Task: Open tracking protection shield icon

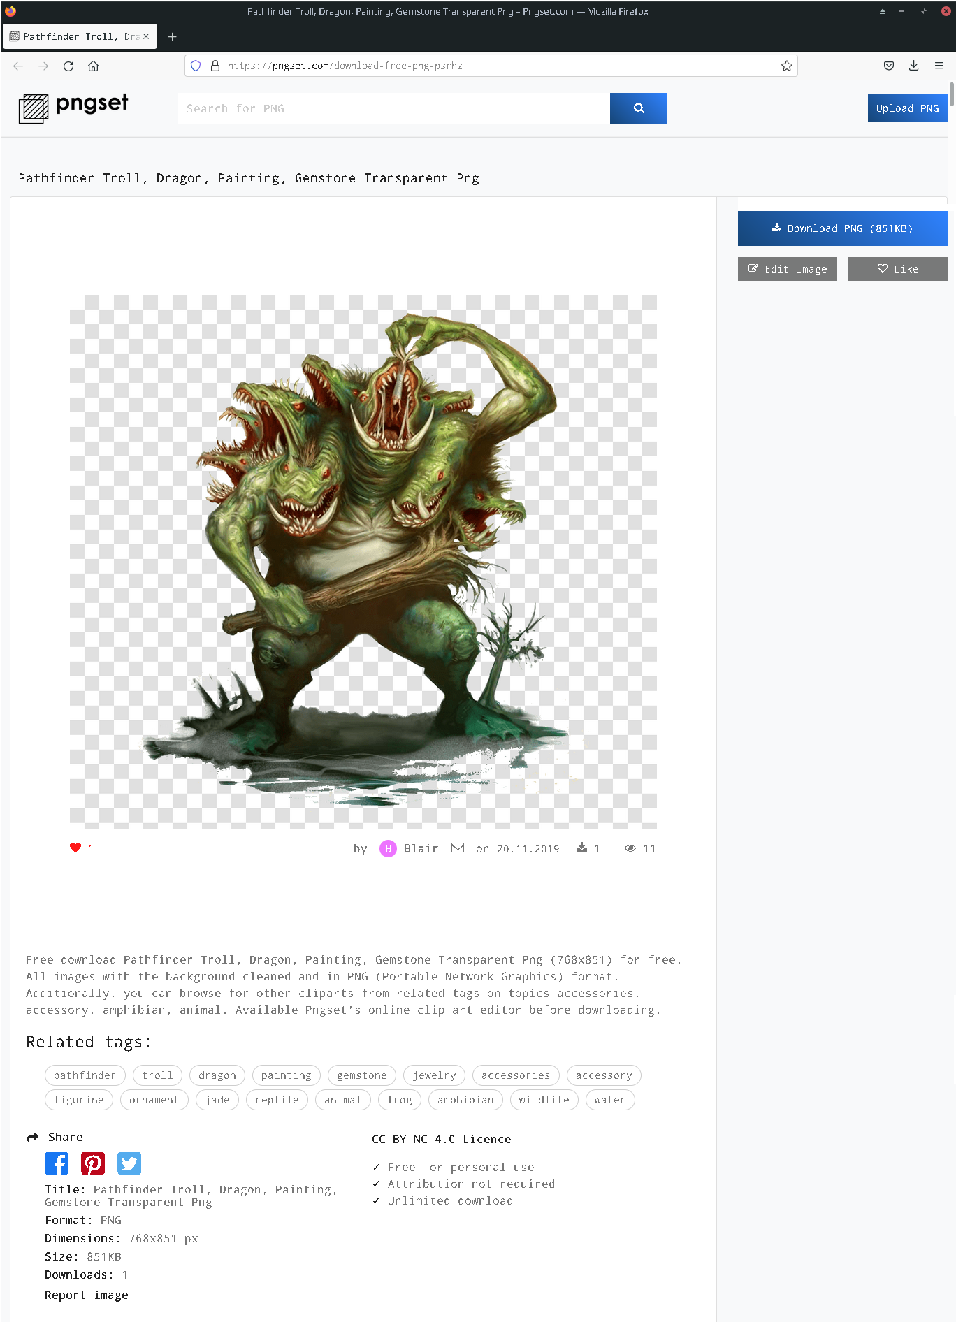Action: (196, 66)
